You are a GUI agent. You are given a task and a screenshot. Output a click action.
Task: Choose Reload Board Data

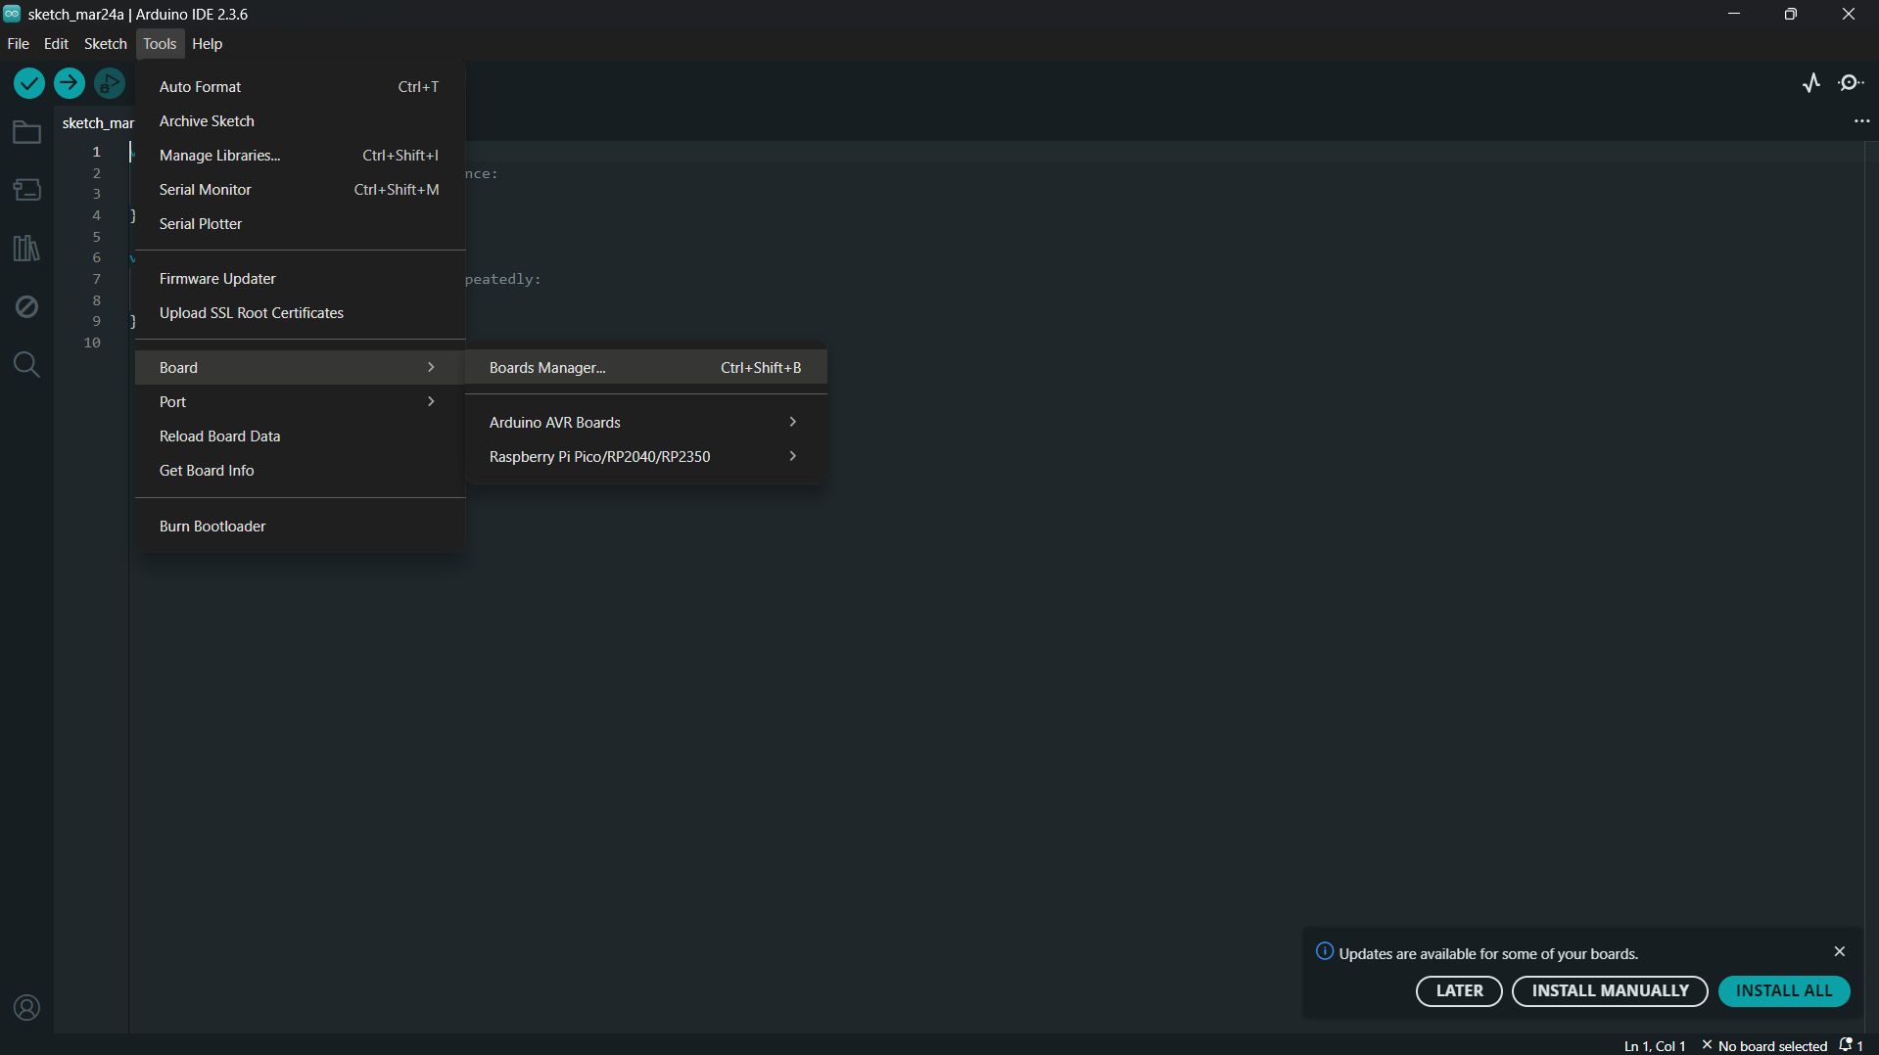tap(300, 436)
